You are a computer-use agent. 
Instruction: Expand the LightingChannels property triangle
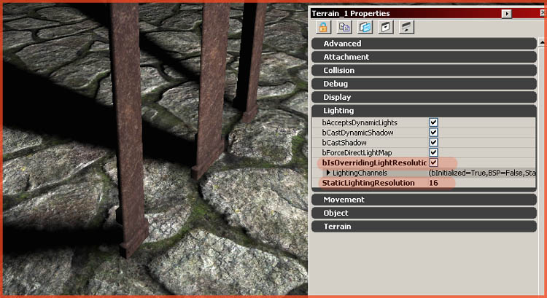[328, 173]
